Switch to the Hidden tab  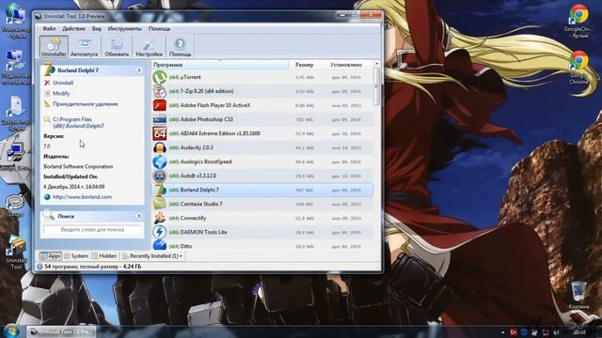tap(104, 256)
